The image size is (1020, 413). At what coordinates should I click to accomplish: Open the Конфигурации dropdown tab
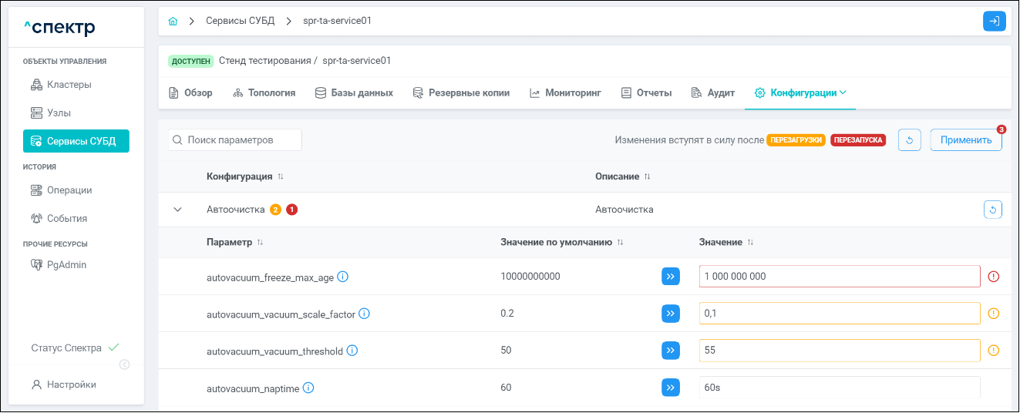pos(801,92)
